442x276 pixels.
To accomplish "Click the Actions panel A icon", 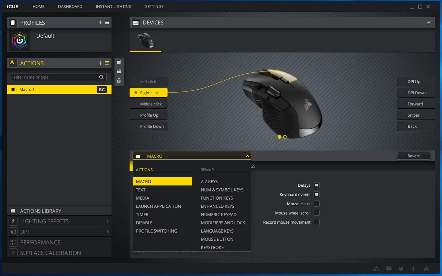I will click(12, 63).
